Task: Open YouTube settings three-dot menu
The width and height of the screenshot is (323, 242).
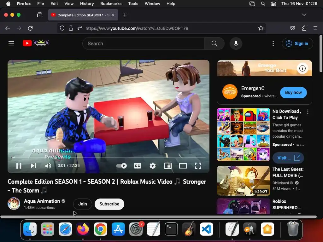Action: pyautogui.click(x=273, y=43)
